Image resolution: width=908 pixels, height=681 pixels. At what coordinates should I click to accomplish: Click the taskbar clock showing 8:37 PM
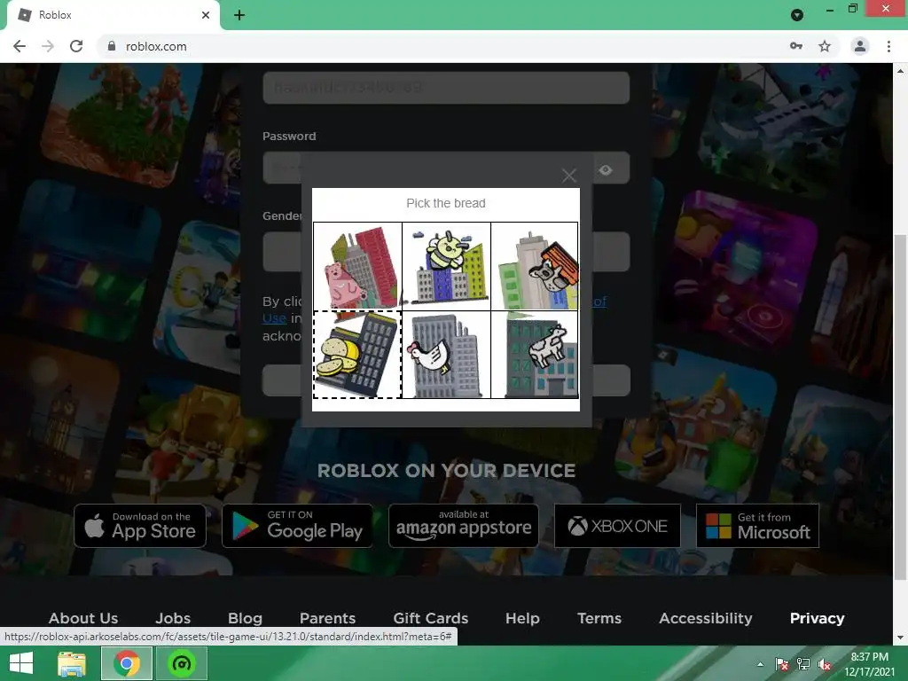pos(869,663)
